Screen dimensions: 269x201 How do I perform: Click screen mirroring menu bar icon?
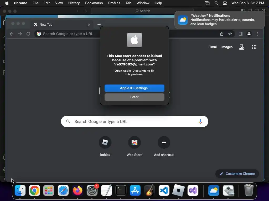(x=207, y=3)
